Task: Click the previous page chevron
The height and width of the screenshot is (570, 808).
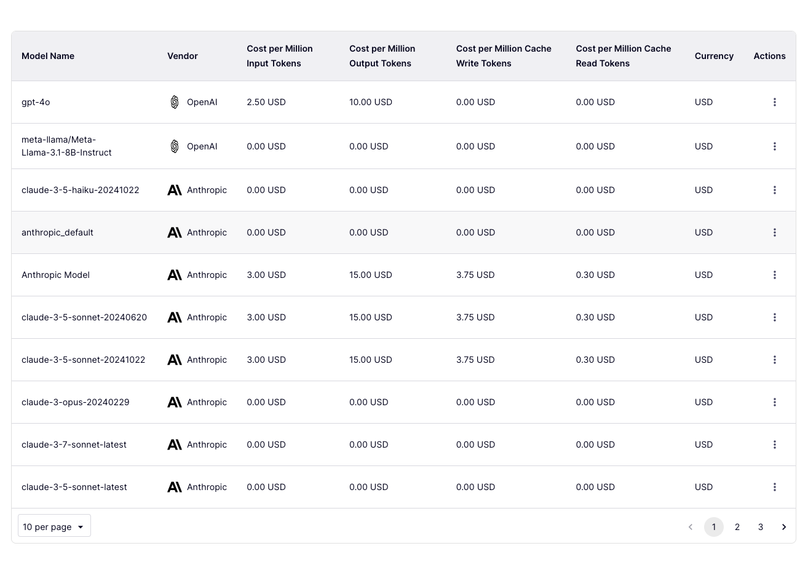Action: [x=691, y=527]
